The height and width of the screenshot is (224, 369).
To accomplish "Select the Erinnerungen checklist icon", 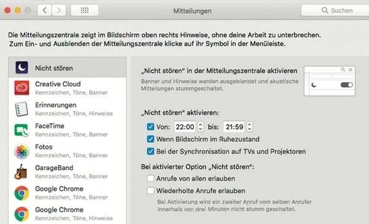I will coord(22,109).
